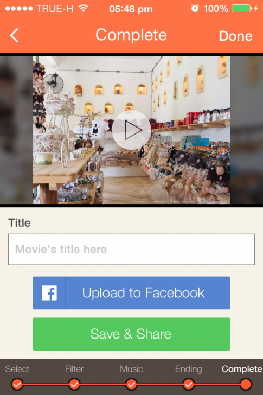Screen dimensions: 263x395
Task: Open the Filter step label
Action: pos(74,369)
